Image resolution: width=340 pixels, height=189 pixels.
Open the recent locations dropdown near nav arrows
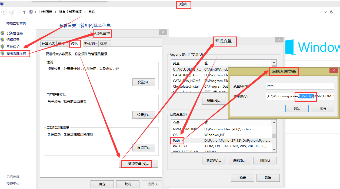(x=18, y=12)
